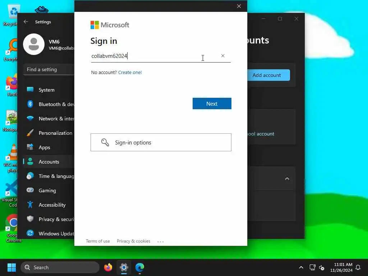The image size is (368, 276).
Task: Select the Google Chrome desktop shortcut
Action: tap(12, 228)
